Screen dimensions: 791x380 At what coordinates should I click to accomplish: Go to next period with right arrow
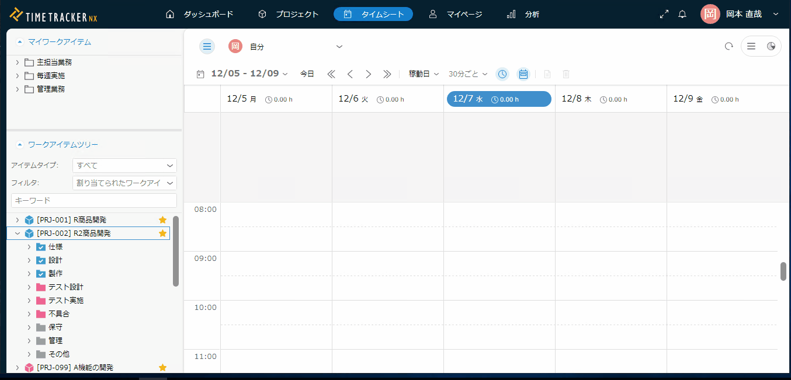pyautogui.click(x=369, y=74)
